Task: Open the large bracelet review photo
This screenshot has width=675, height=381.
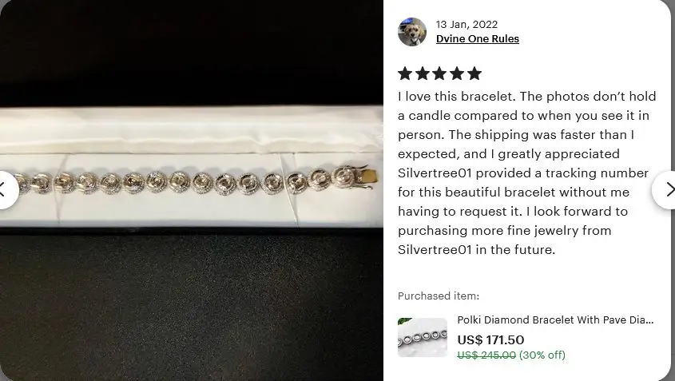Action: (x=192, y=190)
